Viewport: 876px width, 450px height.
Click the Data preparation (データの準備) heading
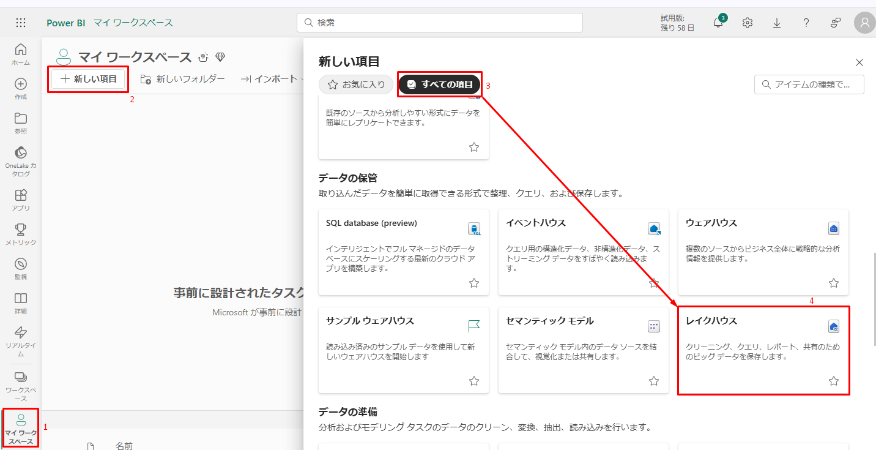point(348,411)
